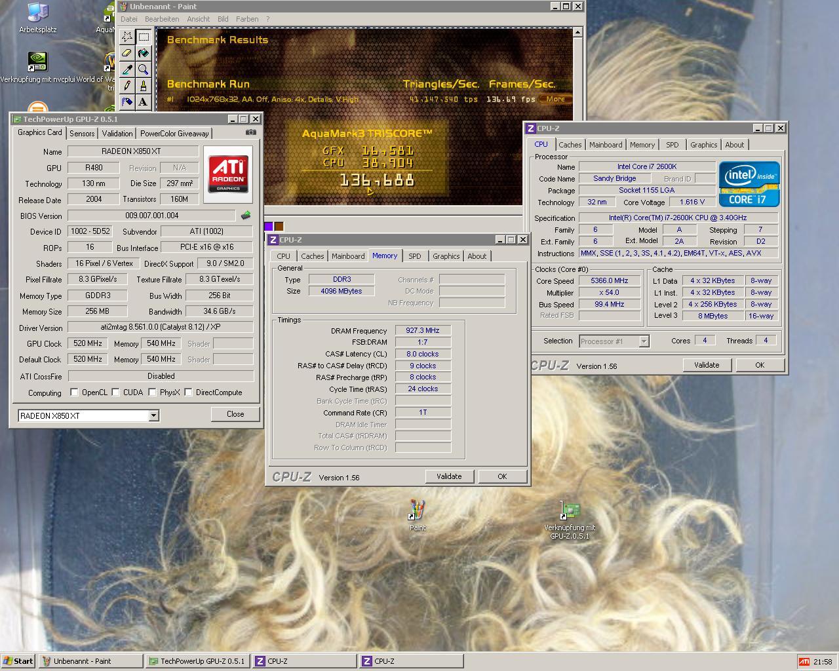Switch to the Validation tab in GPU-Z

[117, 133]
